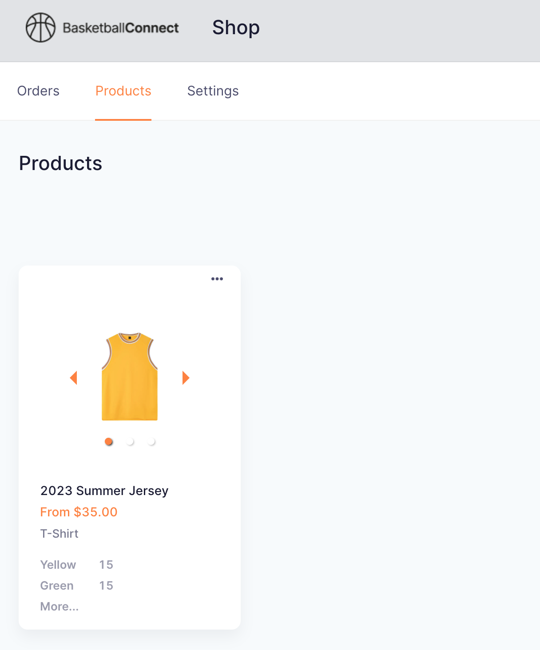Select the first carousel dot indicator
The height and width of the screenshot is (650, 540).
108,441
